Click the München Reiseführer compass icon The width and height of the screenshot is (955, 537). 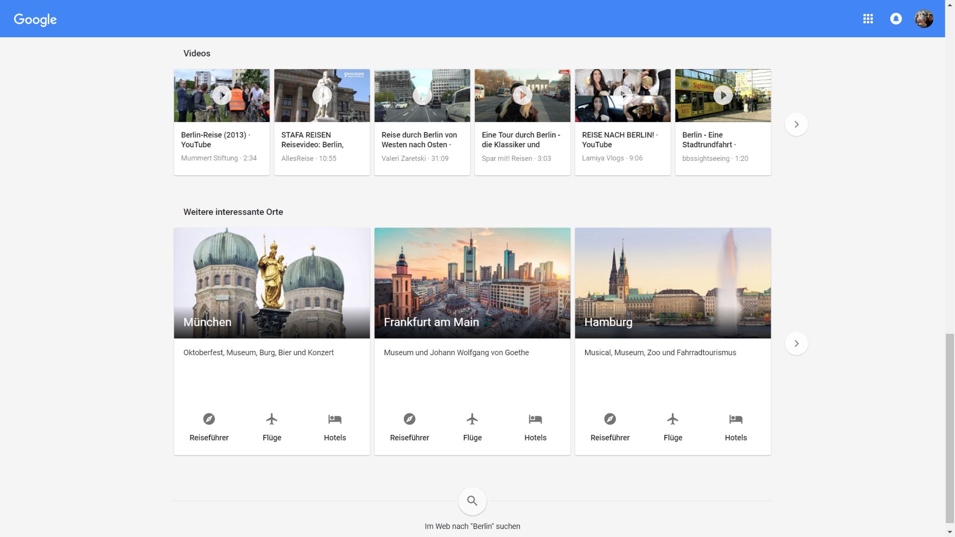[209, 419]
